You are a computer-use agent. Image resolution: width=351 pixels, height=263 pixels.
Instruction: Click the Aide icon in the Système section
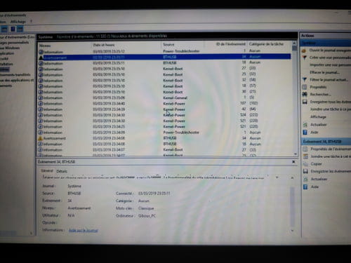point(305,133)
